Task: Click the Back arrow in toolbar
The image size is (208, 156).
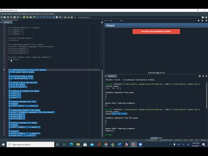Action: coord(72,17)
